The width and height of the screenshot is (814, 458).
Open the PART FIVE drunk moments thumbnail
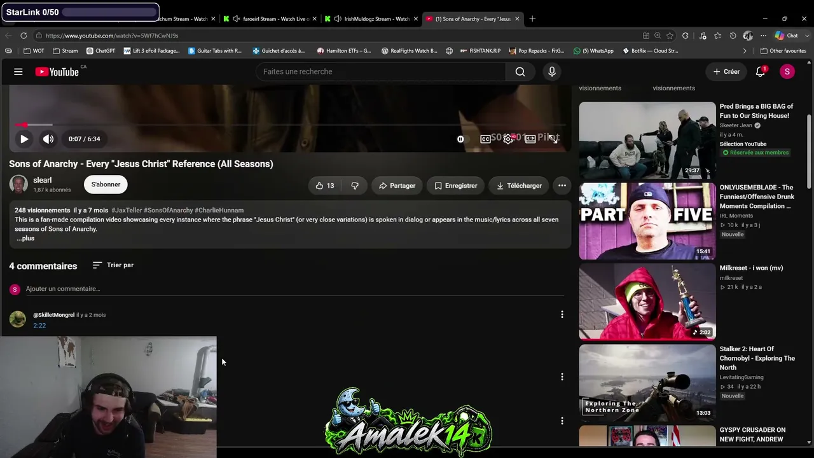point(647,221)
